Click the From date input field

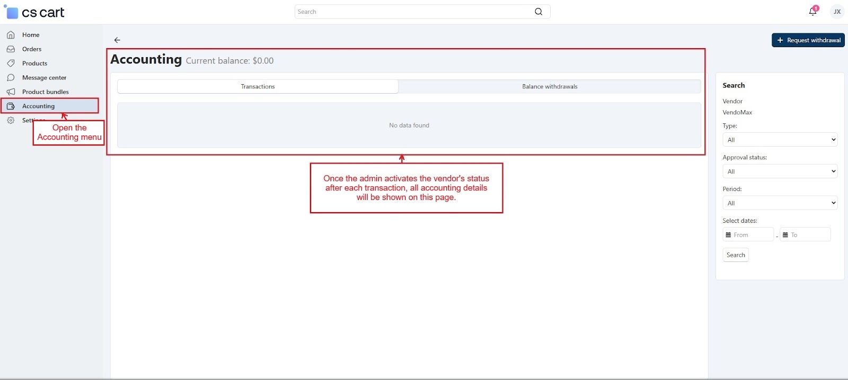[748, 234]
